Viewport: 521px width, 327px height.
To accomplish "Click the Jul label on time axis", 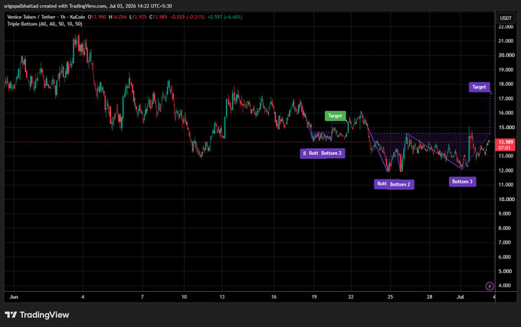I will click(x=460, y=297).
